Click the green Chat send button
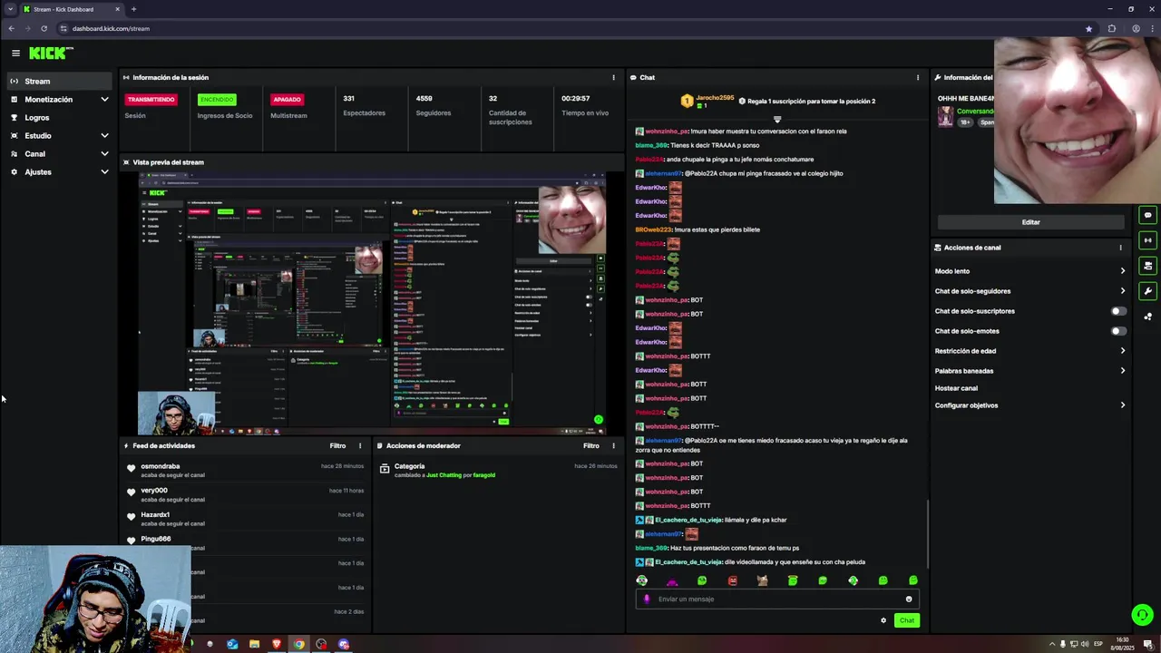This screenshot has width=1161, height=653. pyautogui.click(x=906, y=620)
